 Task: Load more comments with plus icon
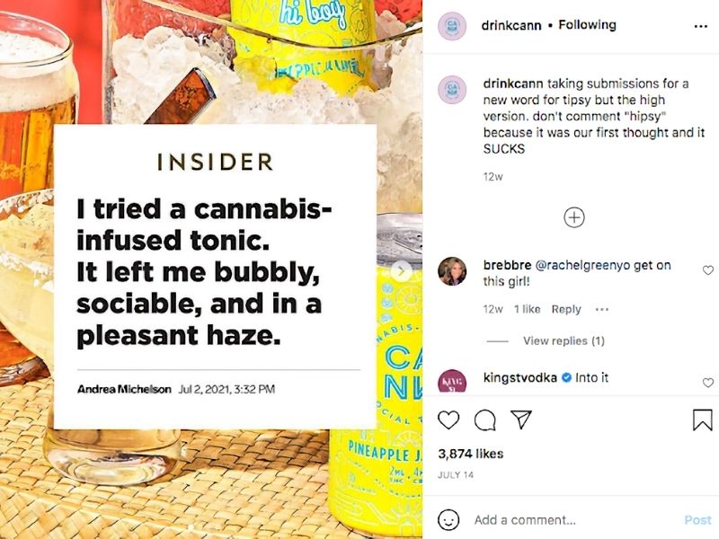pyautogui.click(x=574, y=217)
